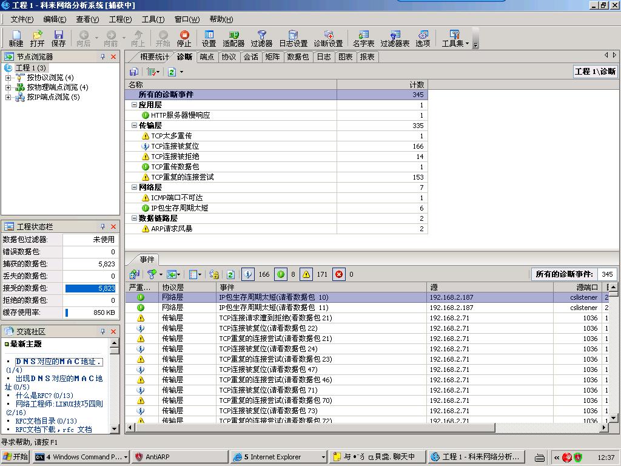Open the 'DNS对应的MAC地址' community topic link
Image resolution: width=621 pixels, height=466 pixels.
pos(59,362)
